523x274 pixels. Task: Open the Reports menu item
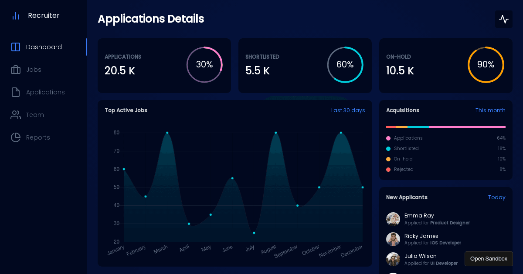[x=38, y=137]
